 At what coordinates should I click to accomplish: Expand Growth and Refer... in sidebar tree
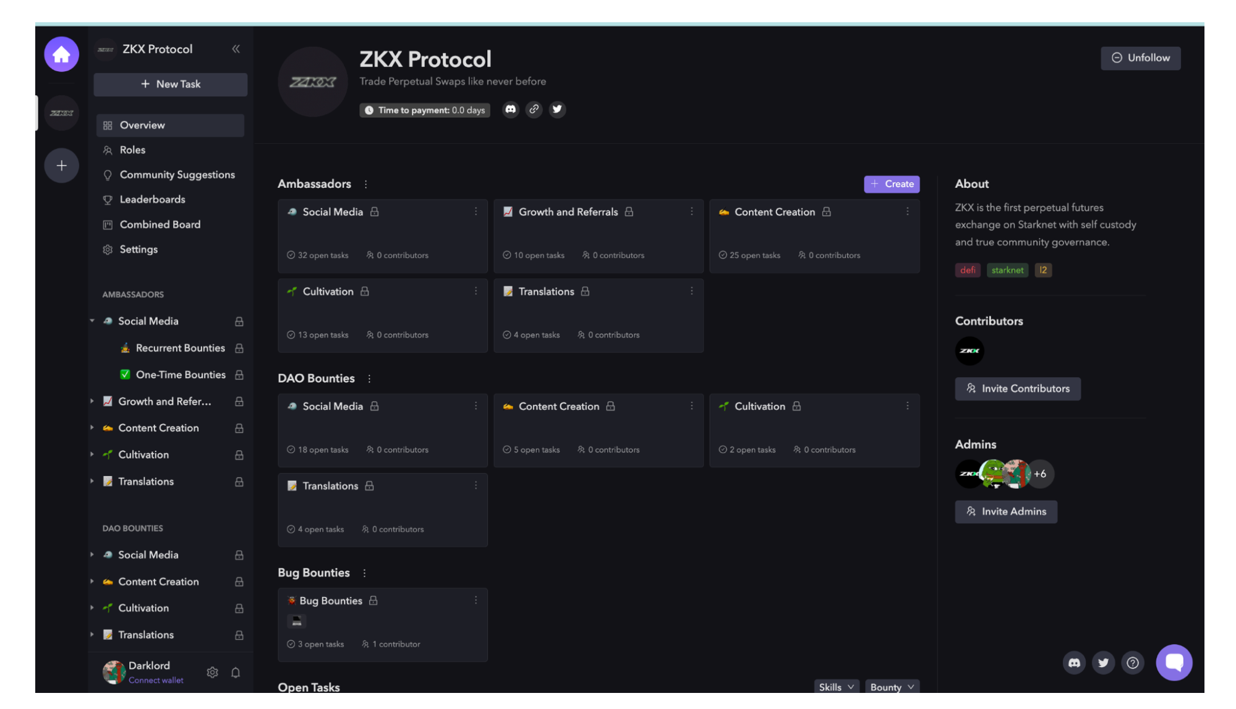coord(92,402)
